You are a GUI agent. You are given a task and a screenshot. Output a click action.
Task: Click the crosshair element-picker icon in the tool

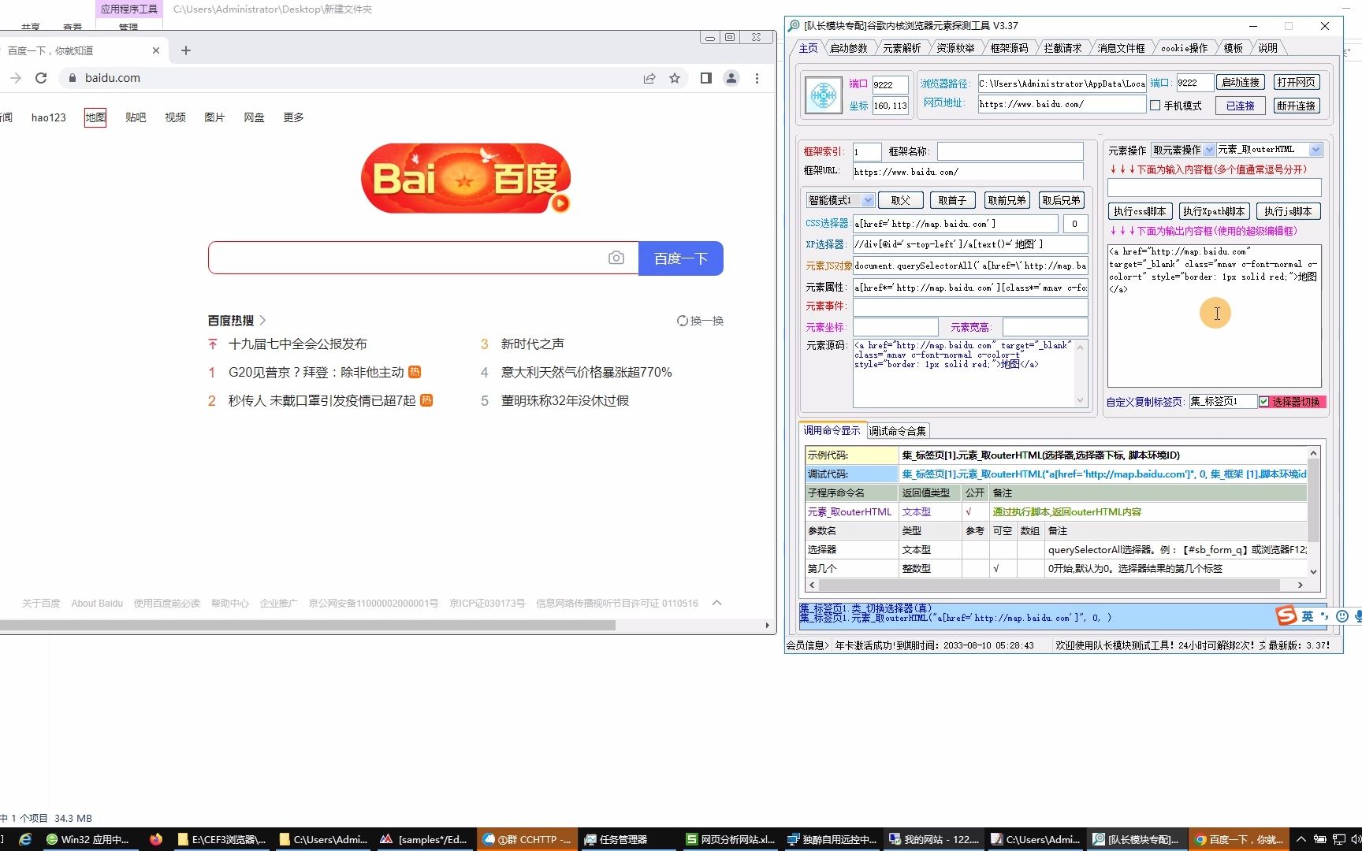coord(822,95)
